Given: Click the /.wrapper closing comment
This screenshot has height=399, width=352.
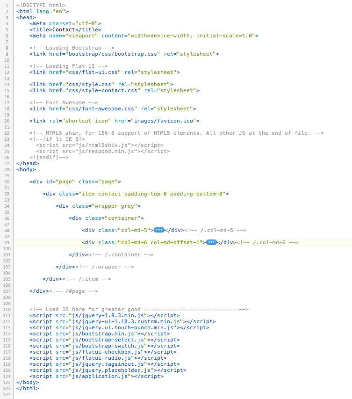Looking at the screenshot, I should click(105, 267).
